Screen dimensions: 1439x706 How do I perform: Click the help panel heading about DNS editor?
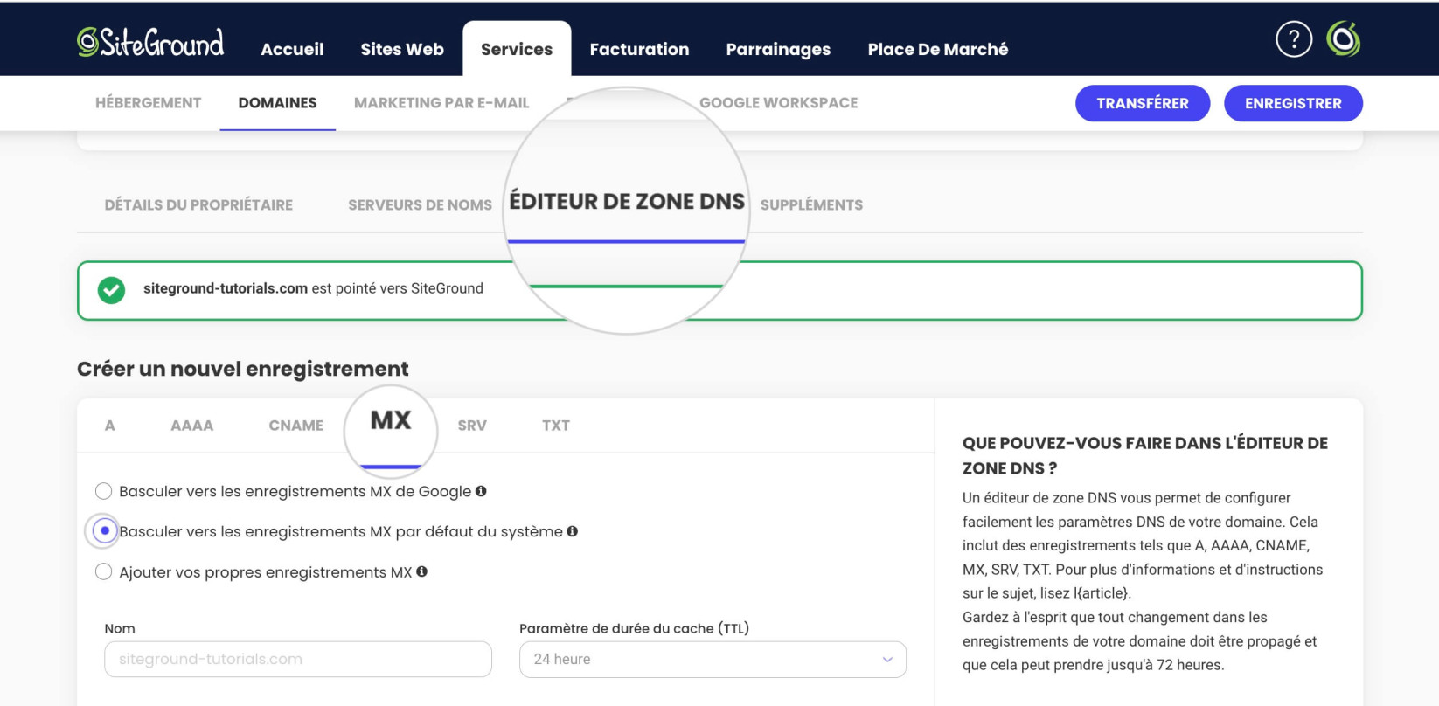click(x=1145, y=455)
